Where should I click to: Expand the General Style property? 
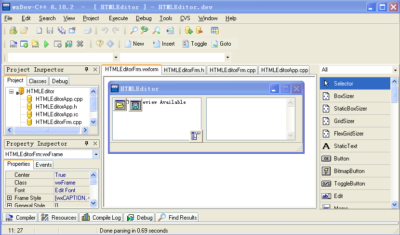tap(9, 205)
